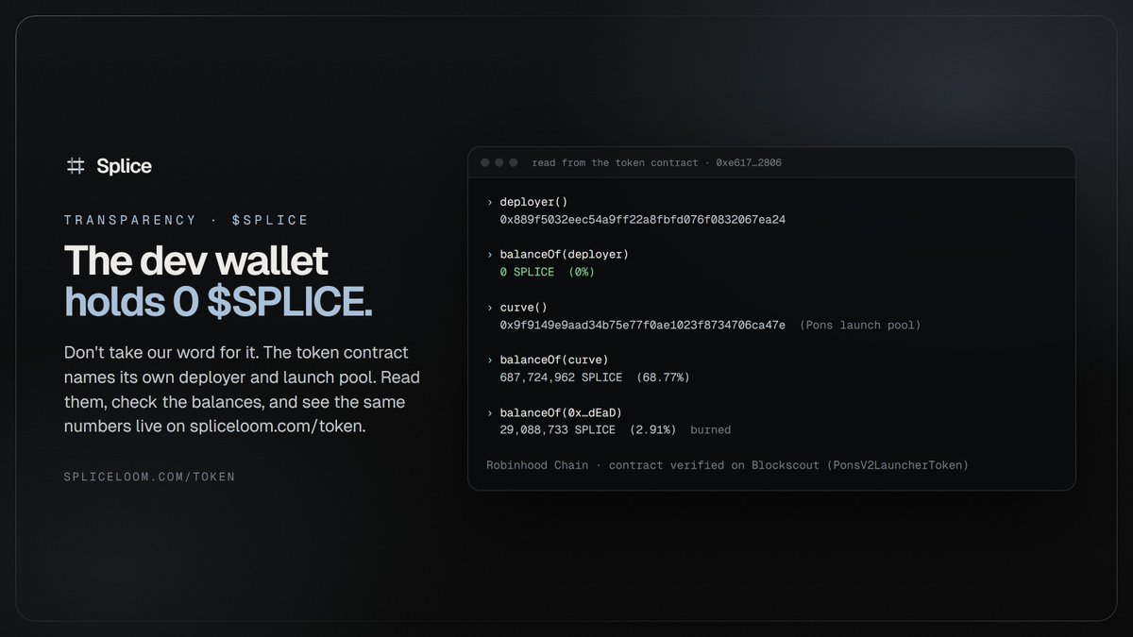Select the "687,724,962 SPLICE (68.77%)" value
1133x637 pixels.
click(x=595, y=377)
